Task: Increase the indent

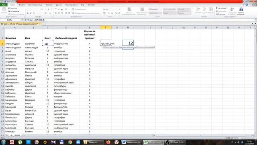Action: tap(69, 13)
